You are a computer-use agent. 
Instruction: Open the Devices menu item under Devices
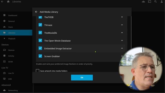[16, 50]
